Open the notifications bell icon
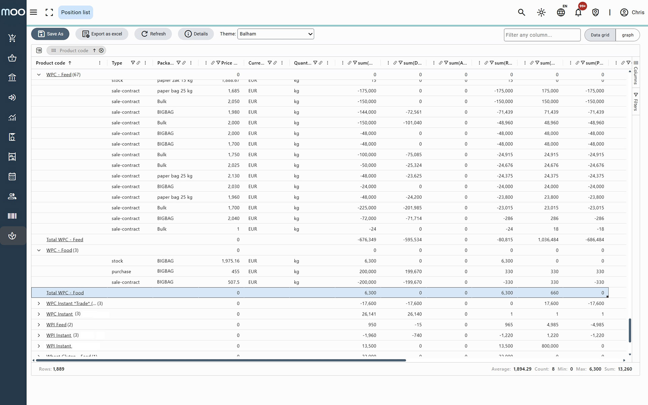The width and height of the screenshot is (648, 405). pyautogui.click(x=578, y=12)
